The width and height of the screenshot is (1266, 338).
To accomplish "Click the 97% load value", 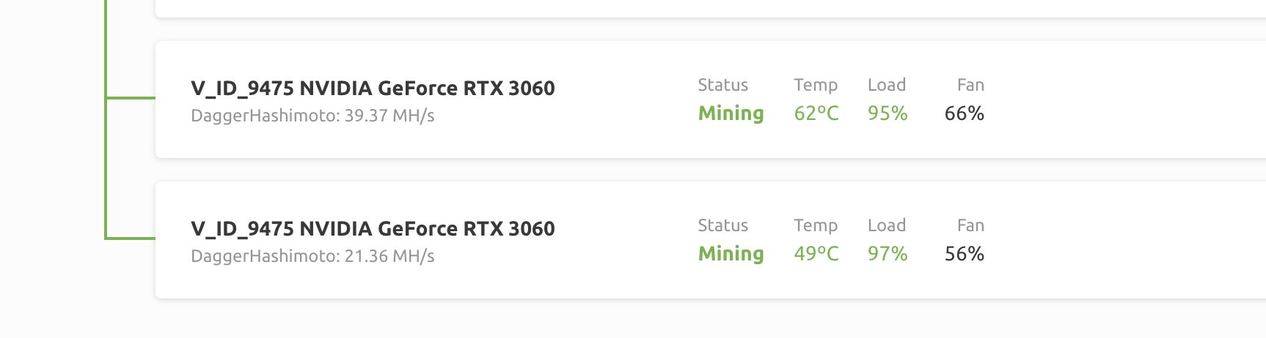I will tap(888, 254).
